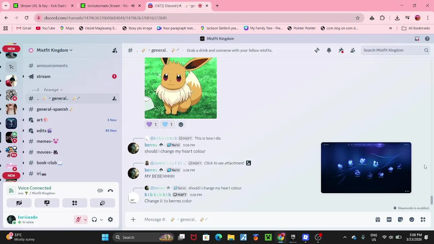Click the invite people icon beside server name
Viewport: 434px width, 244px height.
[x=115, y=50]
